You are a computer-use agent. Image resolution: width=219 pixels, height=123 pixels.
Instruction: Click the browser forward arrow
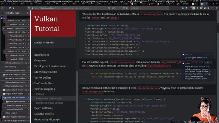[x=6, y=8]
